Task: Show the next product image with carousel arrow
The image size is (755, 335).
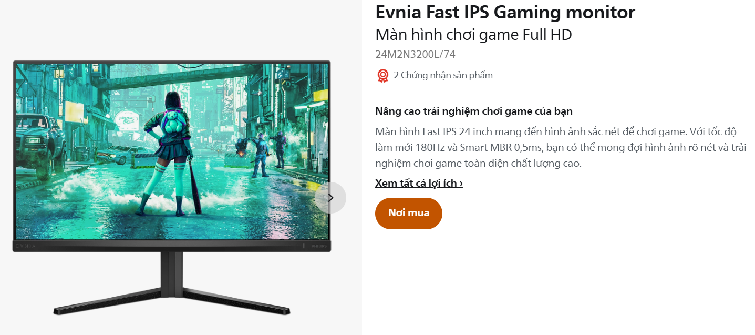Action: [330, 198]
